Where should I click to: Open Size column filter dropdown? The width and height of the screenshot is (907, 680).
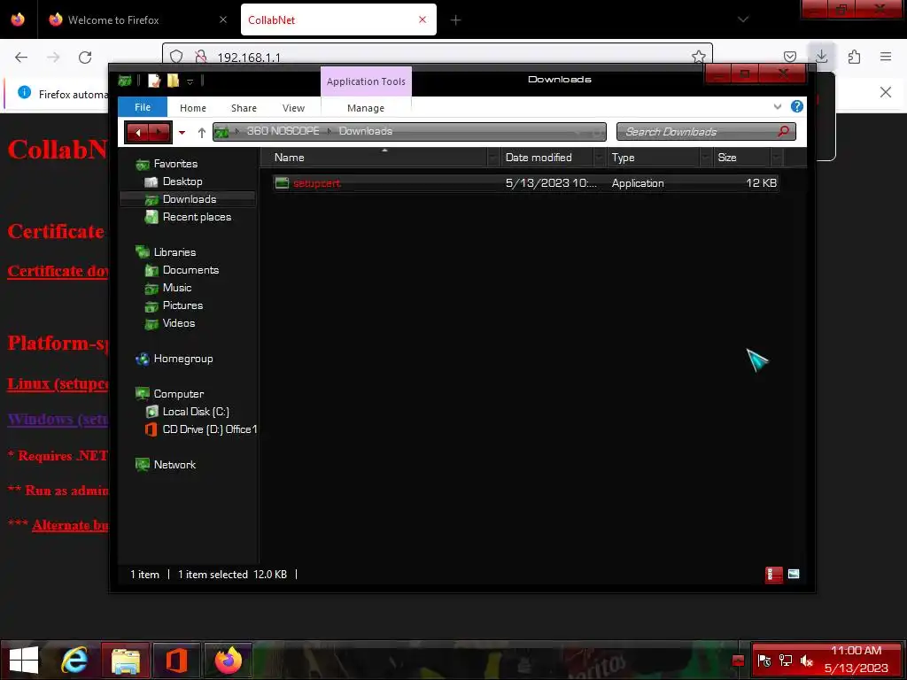[x=777, y=158]
